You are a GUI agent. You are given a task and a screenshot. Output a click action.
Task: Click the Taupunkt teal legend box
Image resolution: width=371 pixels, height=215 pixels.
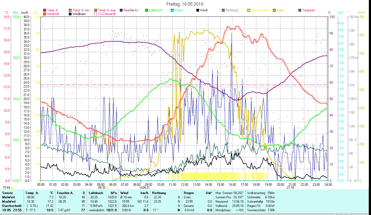[x=300, y=10]
